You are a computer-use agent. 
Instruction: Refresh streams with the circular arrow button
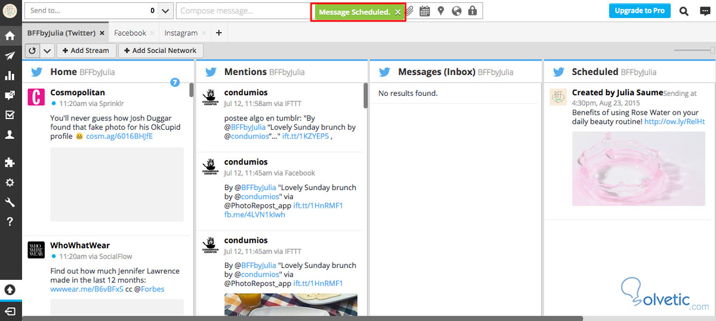point(32,51)
